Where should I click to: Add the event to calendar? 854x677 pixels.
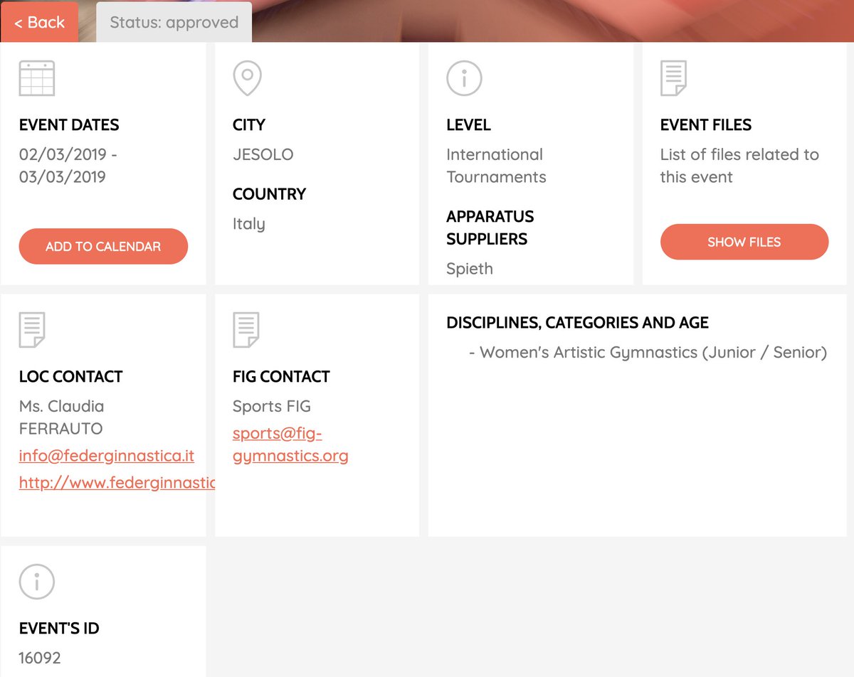103,246
